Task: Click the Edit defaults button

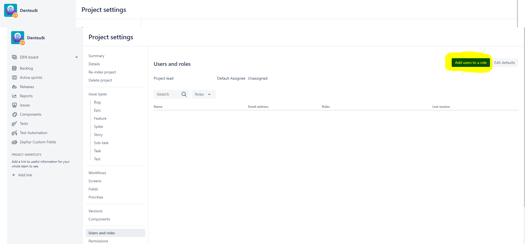Action: [x=504, y=63]
